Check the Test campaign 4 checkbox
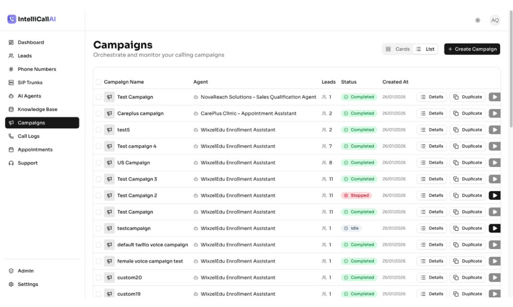Viewport: 513px width, 307px height. tap(98, 146)
